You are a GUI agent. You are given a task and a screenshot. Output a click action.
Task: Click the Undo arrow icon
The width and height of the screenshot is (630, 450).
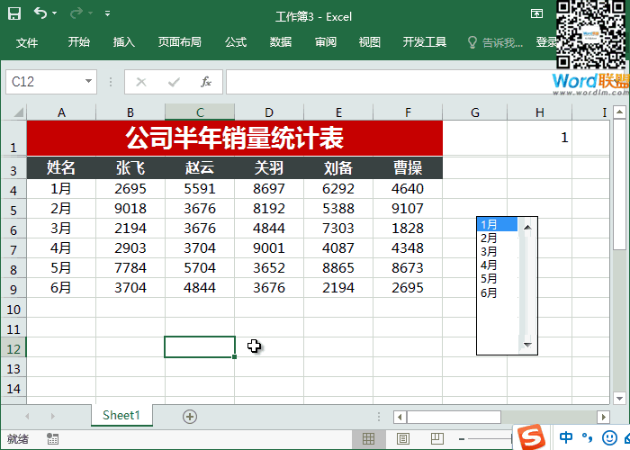40,13
